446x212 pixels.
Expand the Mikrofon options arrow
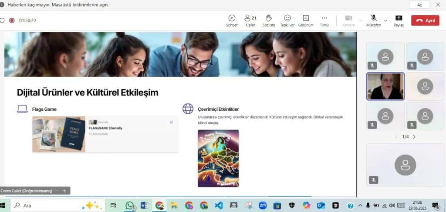click(x=385, y=20)
